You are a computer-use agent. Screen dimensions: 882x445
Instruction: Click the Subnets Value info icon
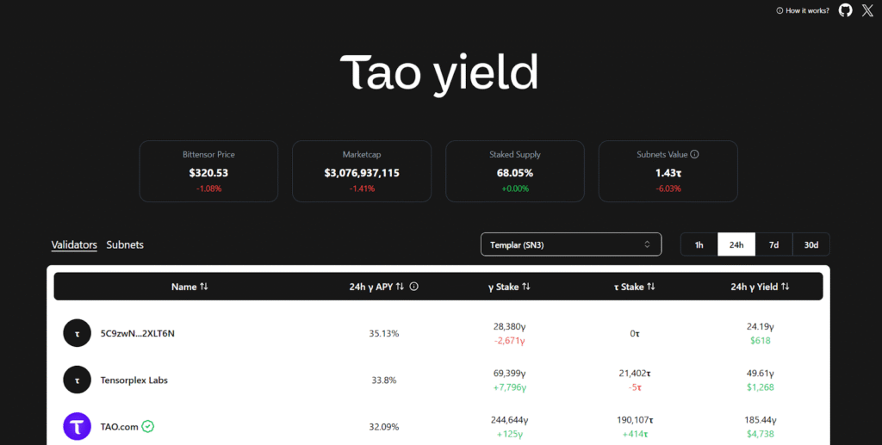tap(694, 155)
